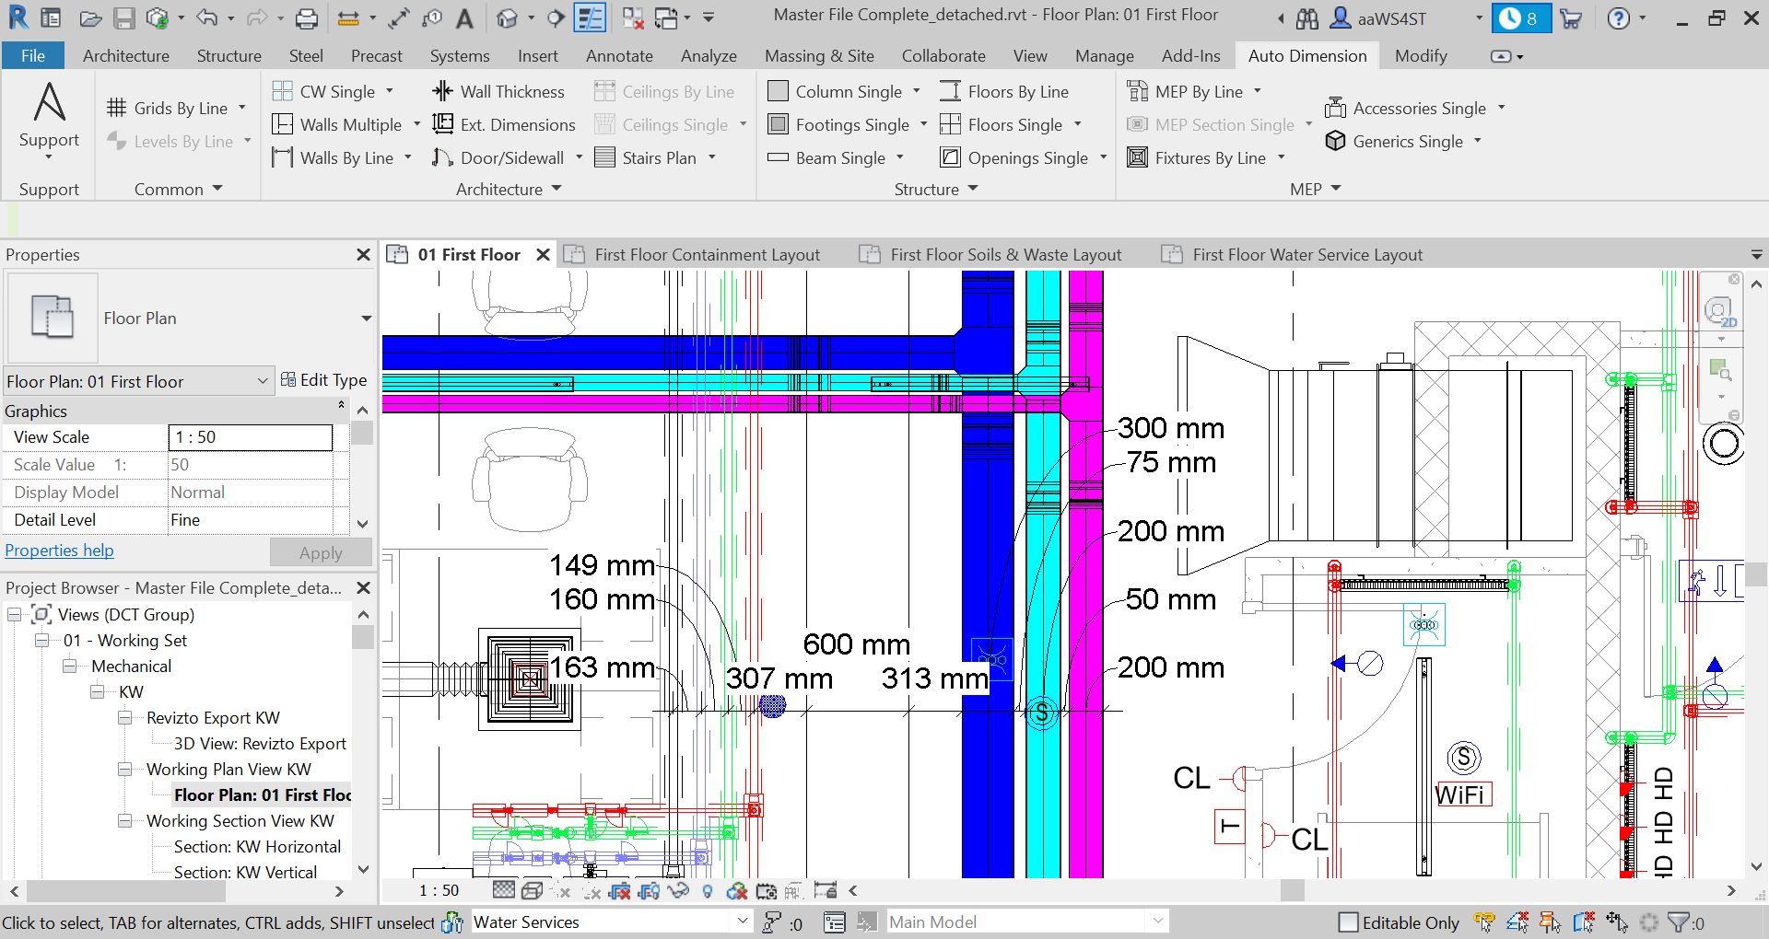Open the Support tool in the ribbon

(x=49, y=120)
